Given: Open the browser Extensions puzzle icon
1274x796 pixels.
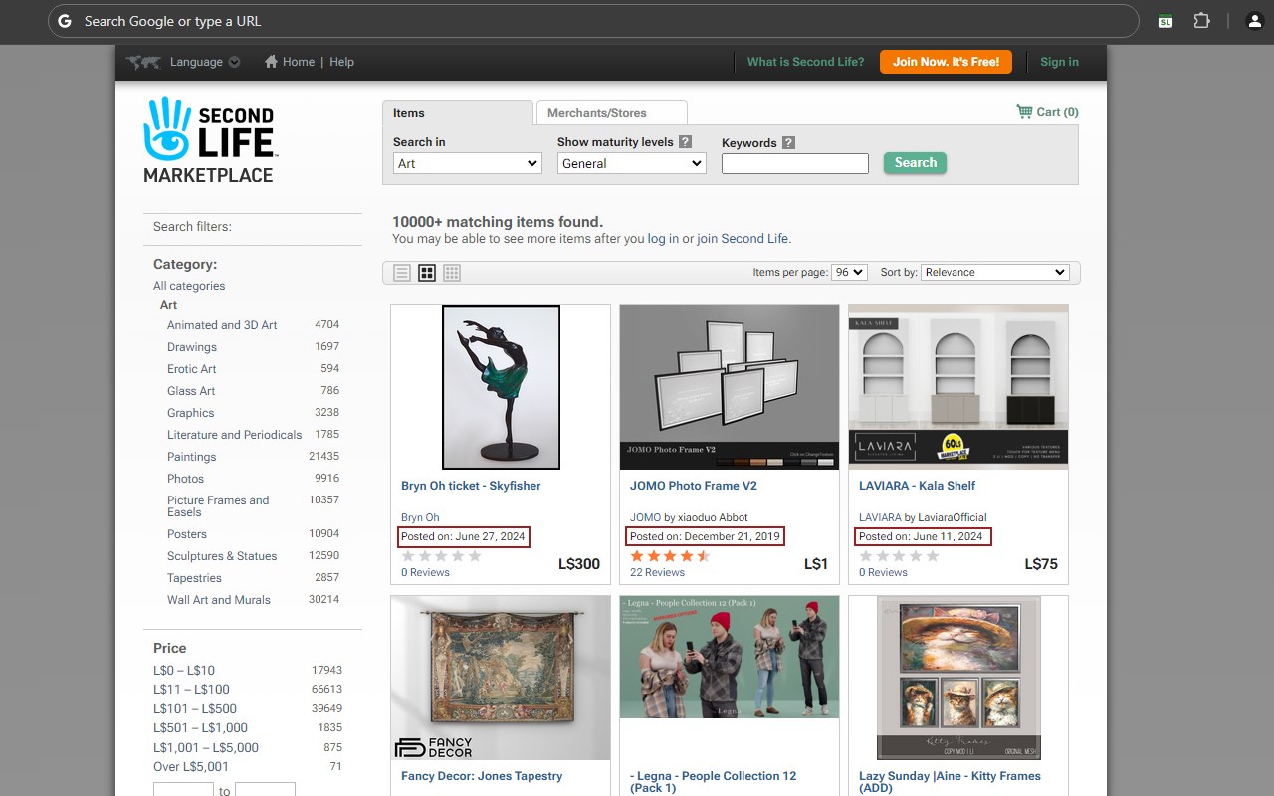Looking at the screenshot, I should (x=1201, y=21).
